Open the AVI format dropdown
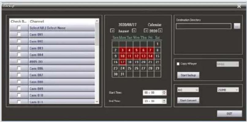The height and width of the screenshot is (122, 247). pos(188,90)
